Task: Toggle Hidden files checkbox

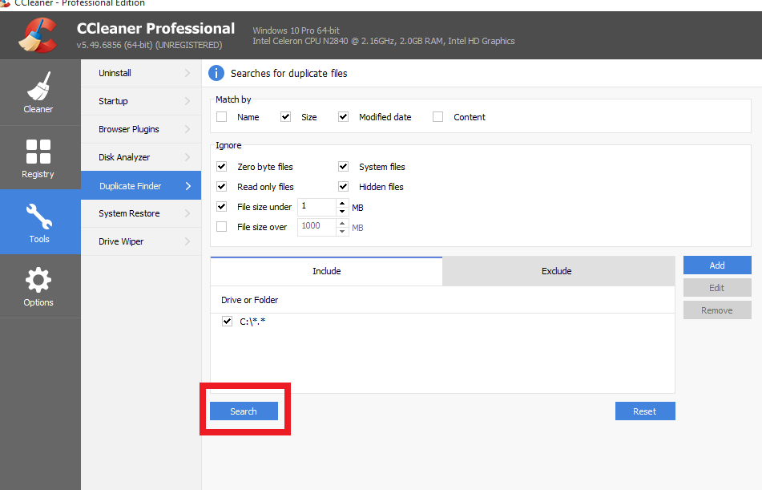Action: pyautogui.click(x=344, y=186)
